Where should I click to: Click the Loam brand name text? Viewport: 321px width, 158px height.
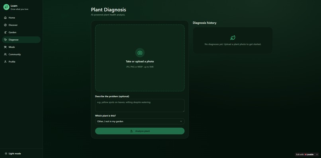pos(14,6)
